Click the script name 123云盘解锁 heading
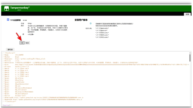 coord(15,20)
